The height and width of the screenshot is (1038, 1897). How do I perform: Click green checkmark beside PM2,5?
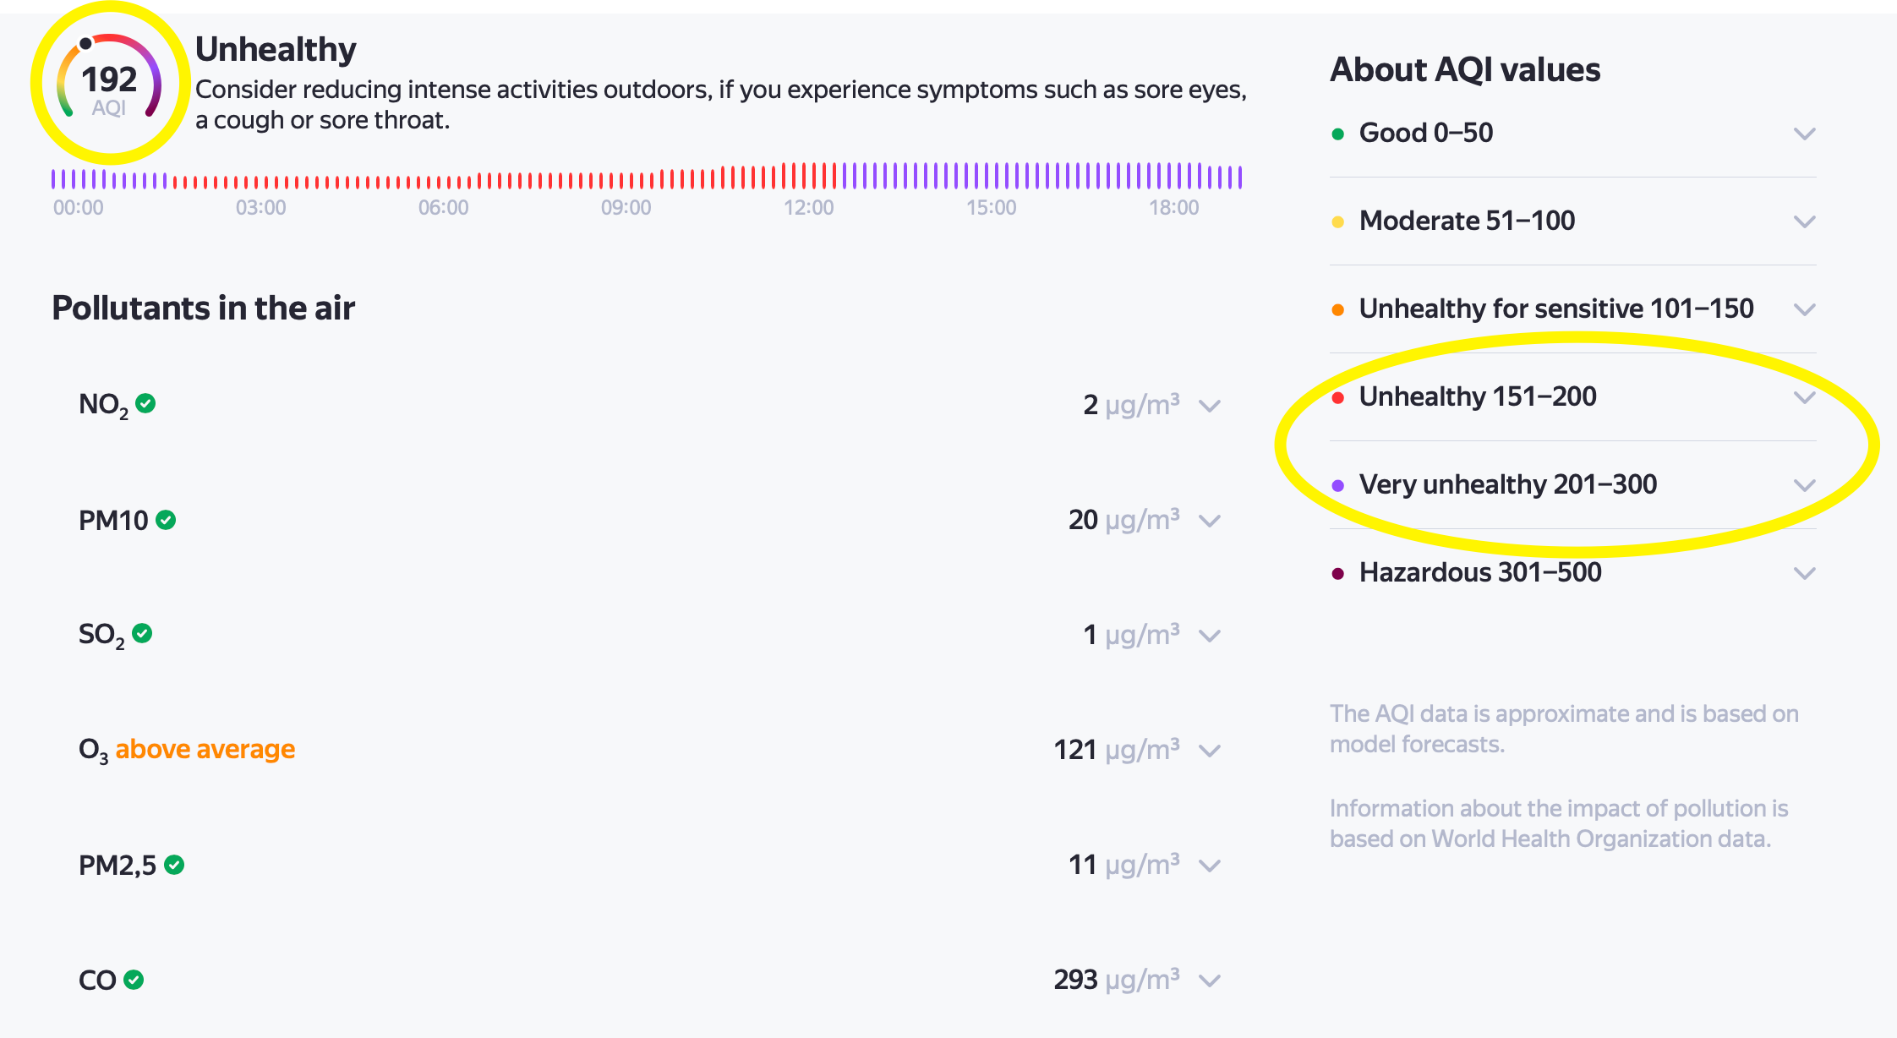174,865
